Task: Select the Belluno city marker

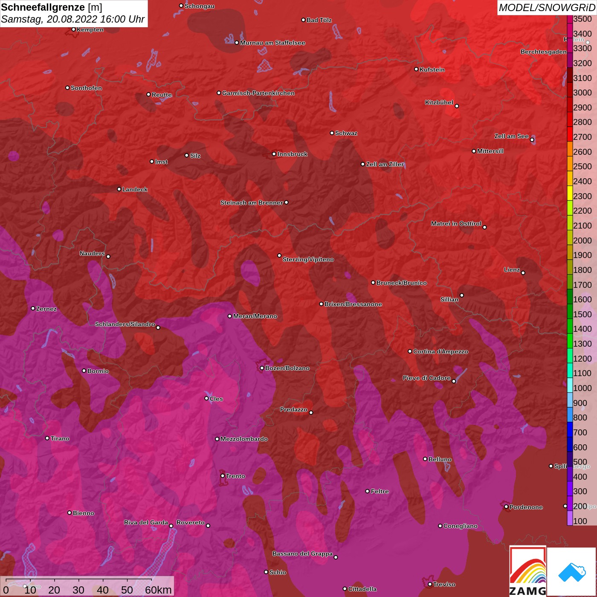Action: tap(425, 459)
